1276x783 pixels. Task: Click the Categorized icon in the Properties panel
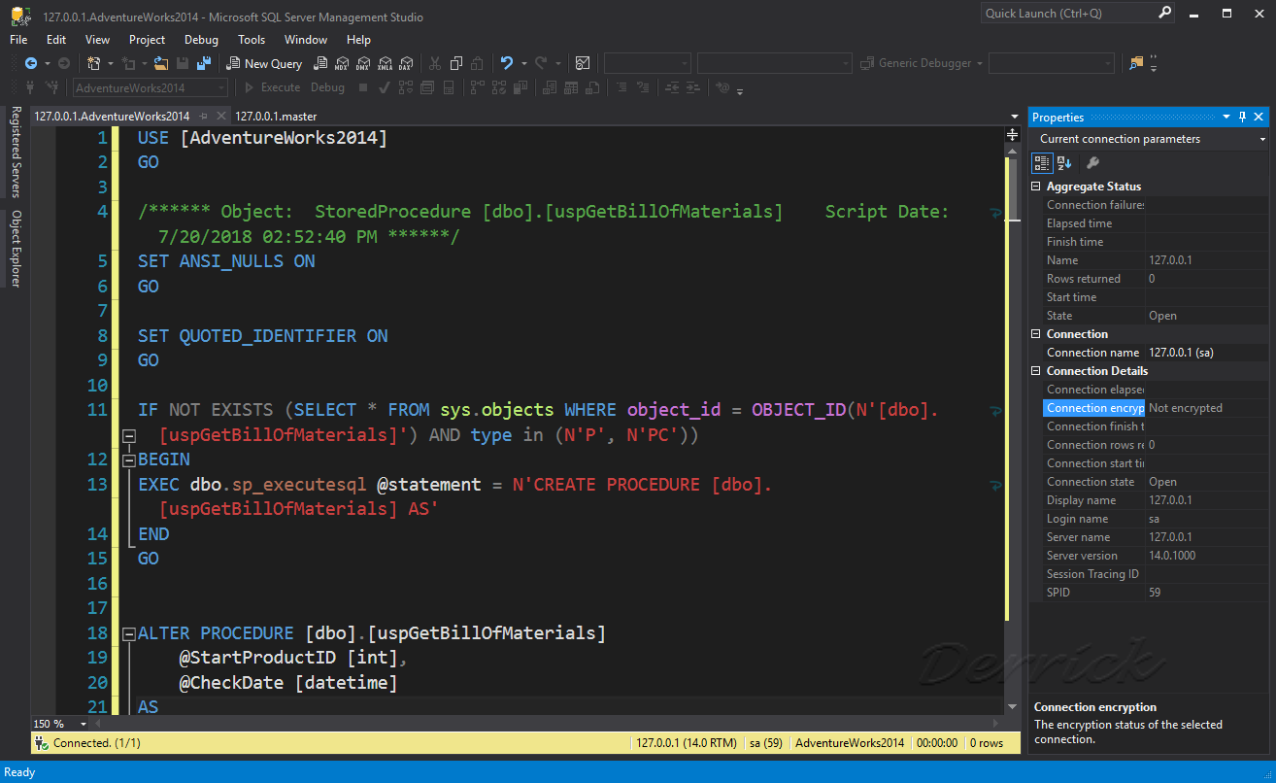(1041, 162)
